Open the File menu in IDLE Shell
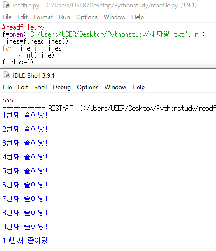216x251 pixels. pos(7,87)
